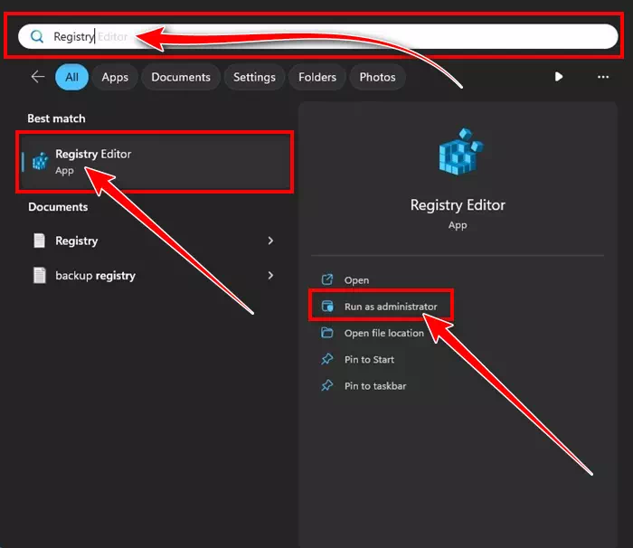
Task: Click the Pin to Start pin icon
Action: 327,359
